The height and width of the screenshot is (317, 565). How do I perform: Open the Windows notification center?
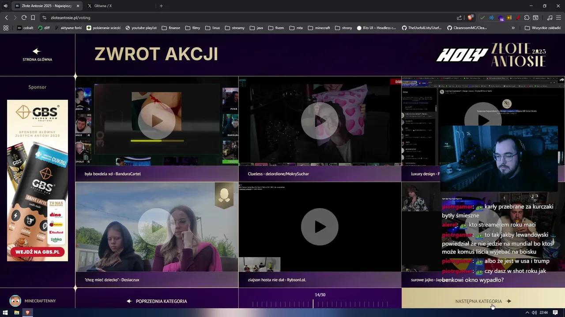(x=555, y=313)
